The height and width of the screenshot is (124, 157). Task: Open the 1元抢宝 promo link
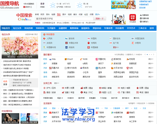pos(103,98)
